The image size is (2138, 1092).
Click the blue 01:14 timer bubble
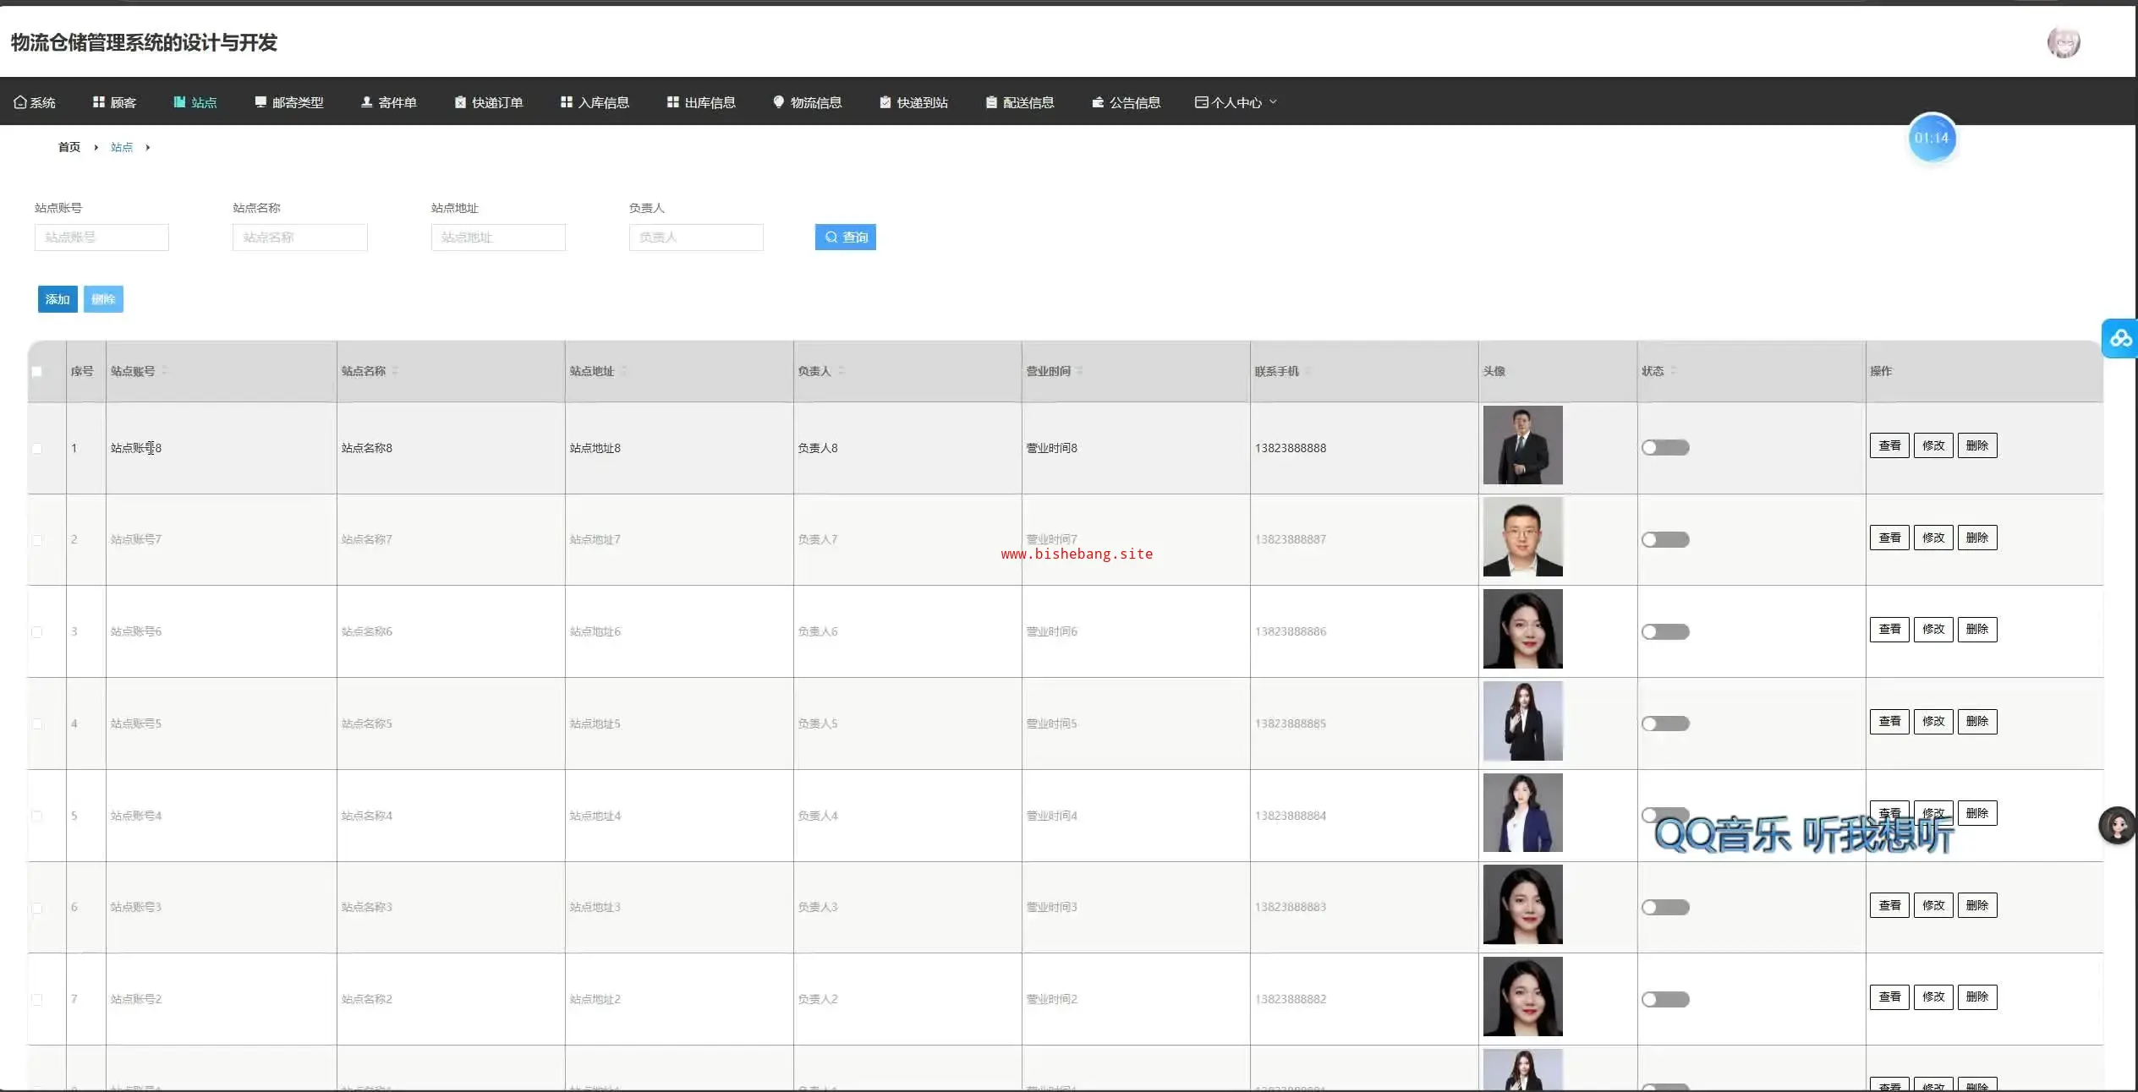tap(1932, 138)
